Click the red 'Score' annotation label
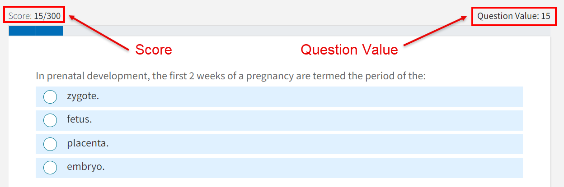 pyautogui.click(x=154, y=50)
